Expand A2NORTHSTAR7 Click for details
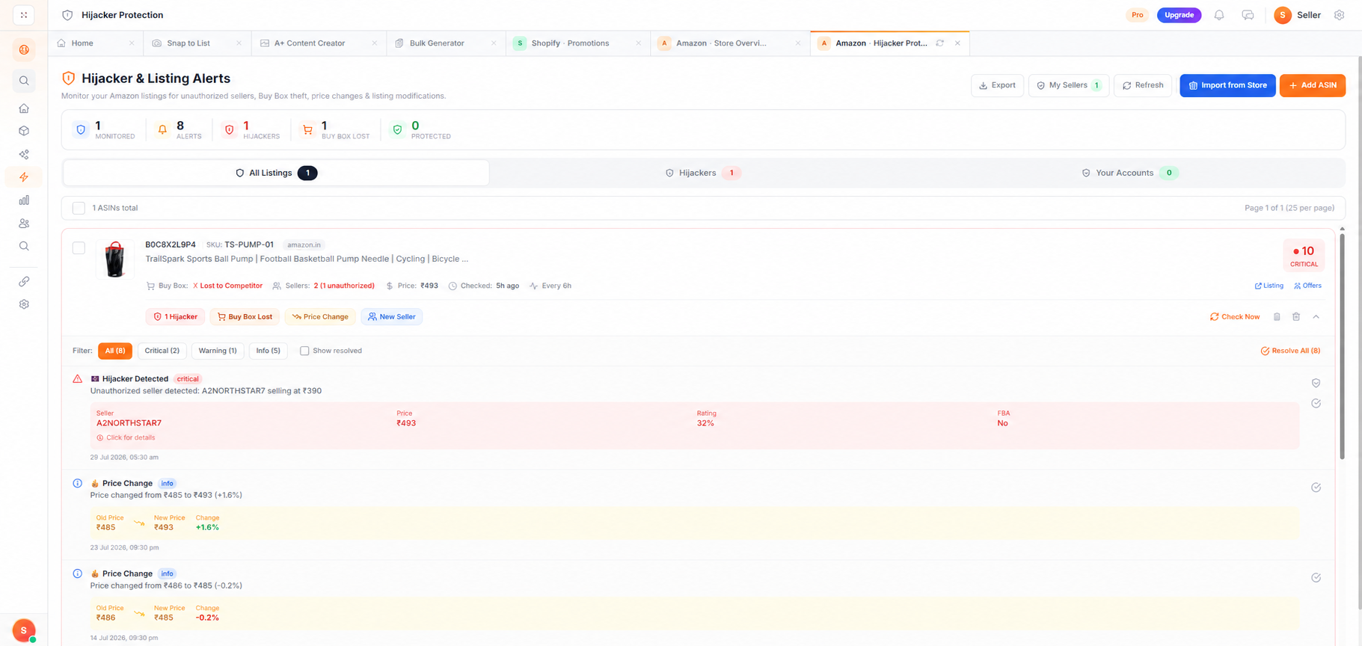The image size is (1362, 646). pyautogui.click(x=126, y=438)
